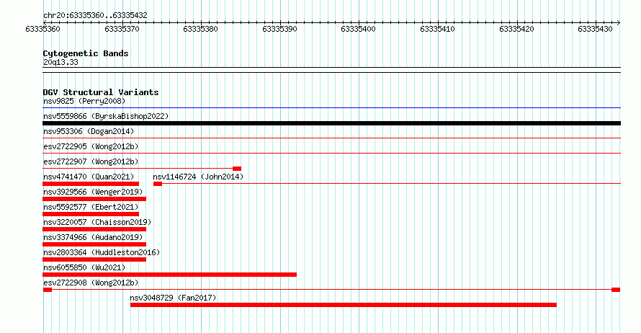Viewport: 641px width, 333px height.
Task: Click esv2722908 (Wong2012b) label
Action: pyautogui.click(x=91, y=283)
